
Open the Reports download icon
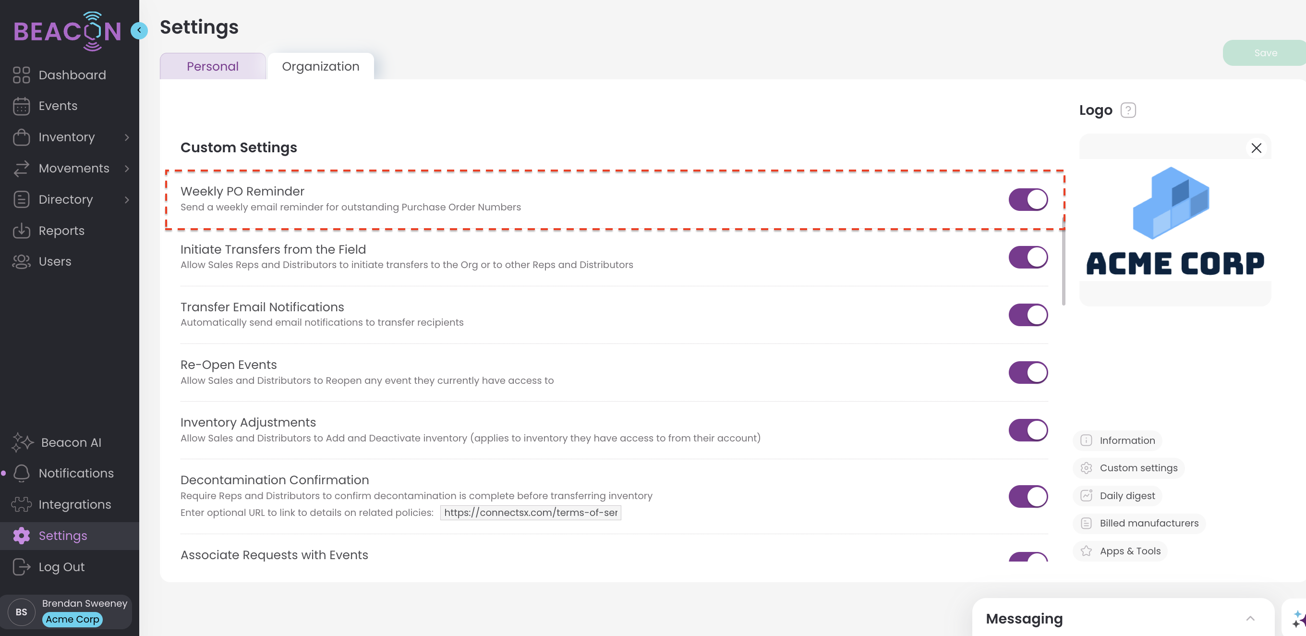click(x=21, y=231)
